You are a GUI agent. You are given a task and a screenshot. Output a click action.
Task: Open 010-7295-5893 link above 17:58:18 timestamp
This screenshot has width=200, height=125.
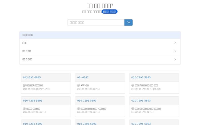(x=33, y=101)
